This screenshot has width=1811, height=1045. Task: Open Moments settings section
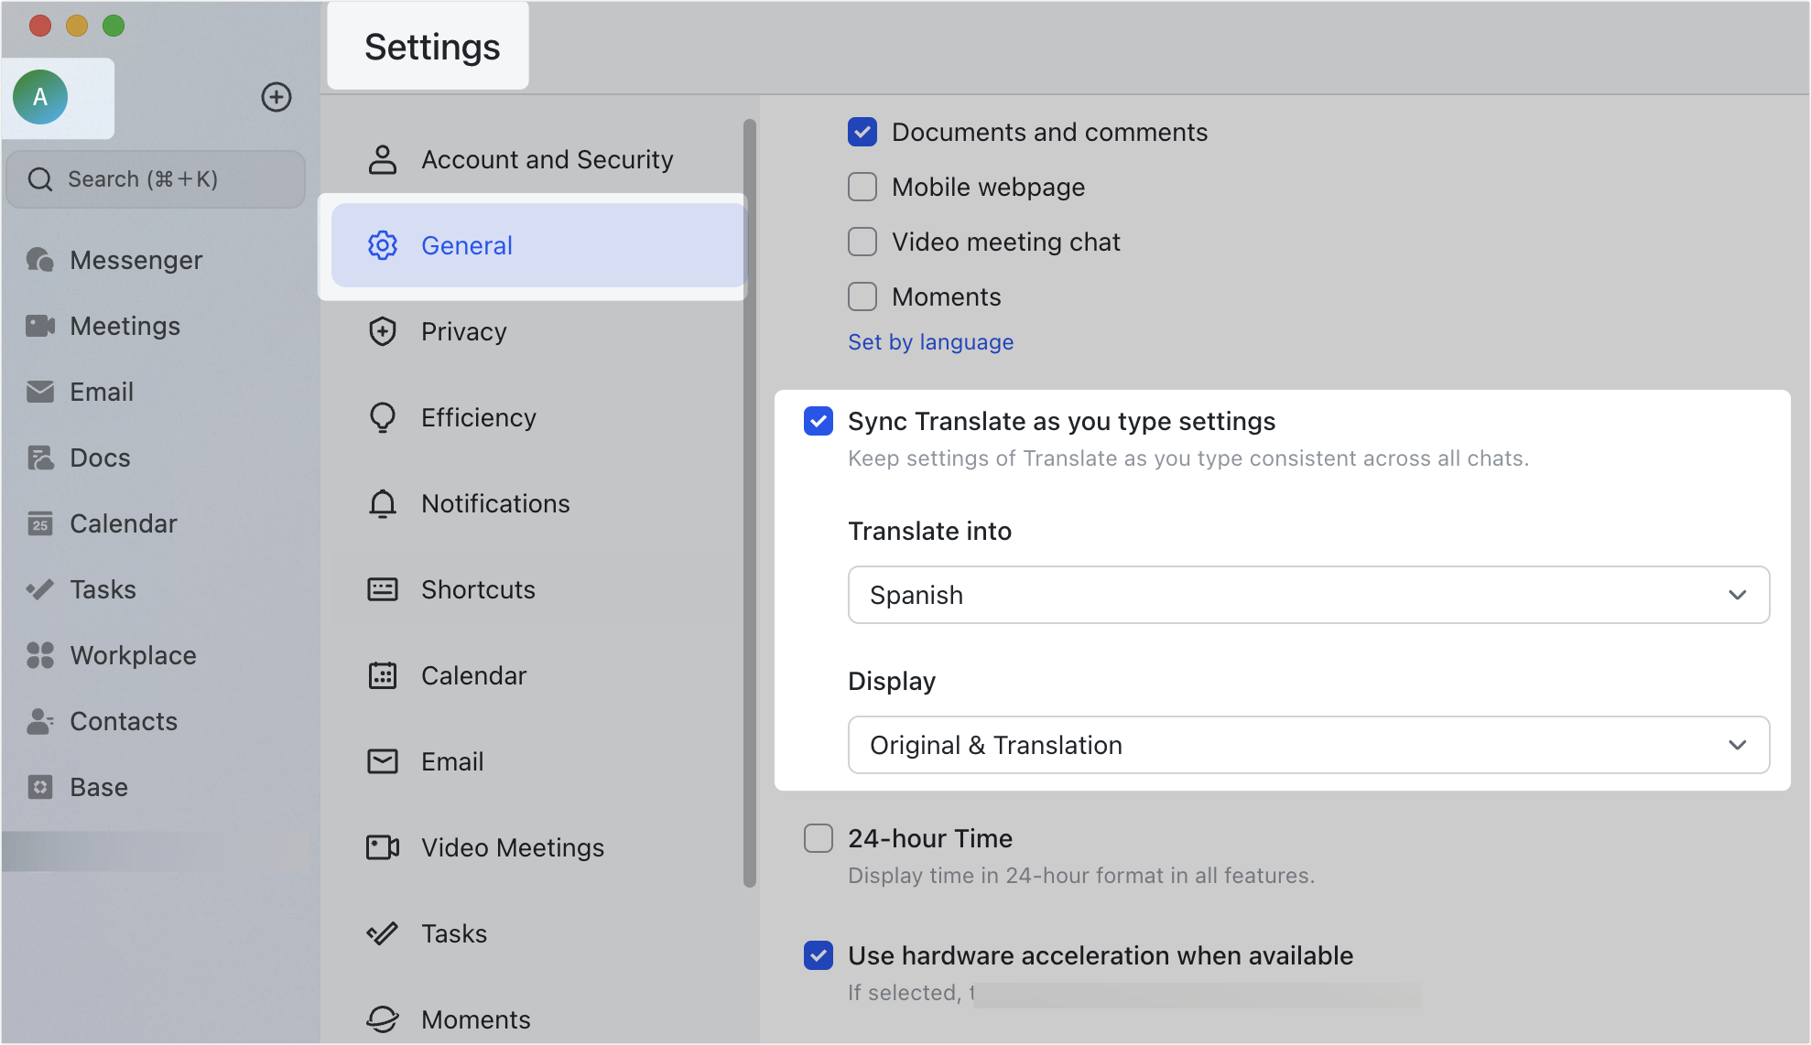(x=537, y=1019)
